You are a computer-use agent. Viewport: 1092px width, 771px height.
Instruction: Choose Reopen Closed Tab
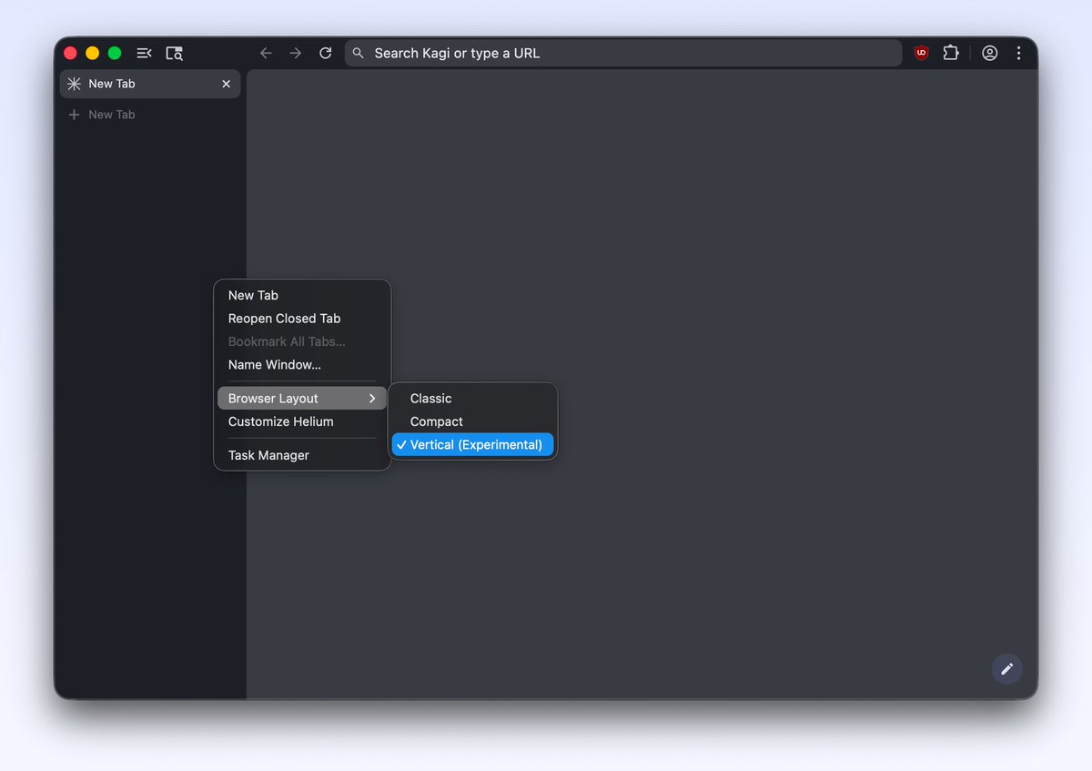(x=302, y=319)
